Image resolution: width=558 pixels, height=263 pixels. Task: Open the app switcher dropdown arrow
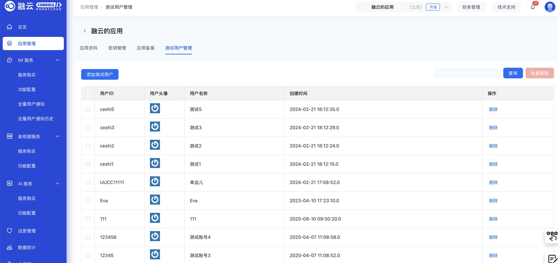point(446,7)
